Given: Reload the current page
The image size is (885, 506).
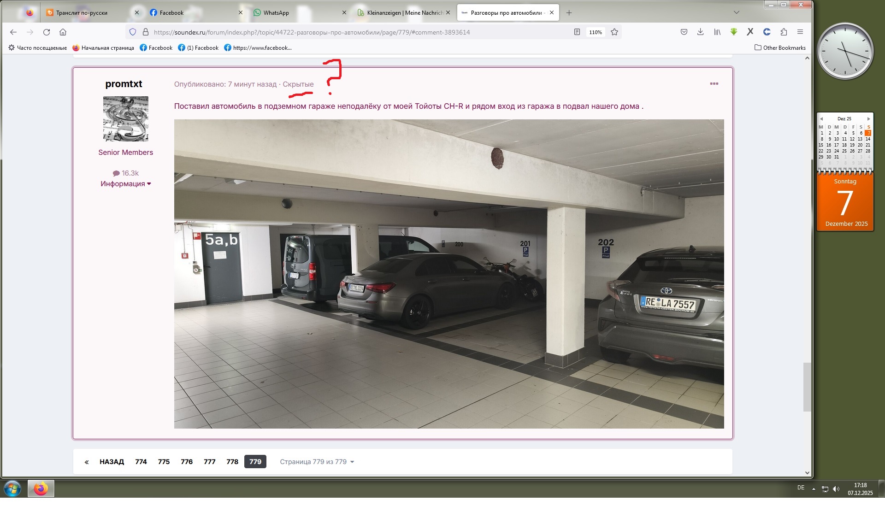Looking at the screenshot, I should [x=47, y=32].
